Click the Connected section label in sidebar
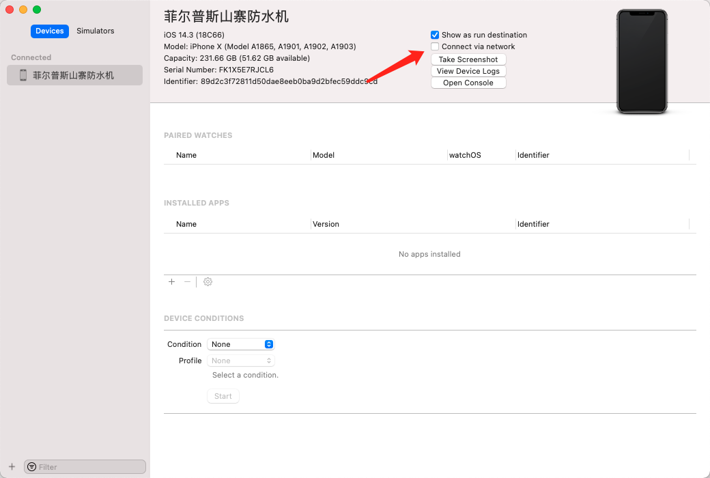This screenshot has width=710, height=478. click(x=31, y=57)
